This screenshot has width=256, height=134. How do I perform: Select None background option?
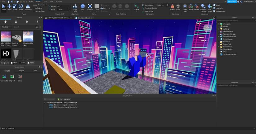pyautogui.click(x=31, y=63)
